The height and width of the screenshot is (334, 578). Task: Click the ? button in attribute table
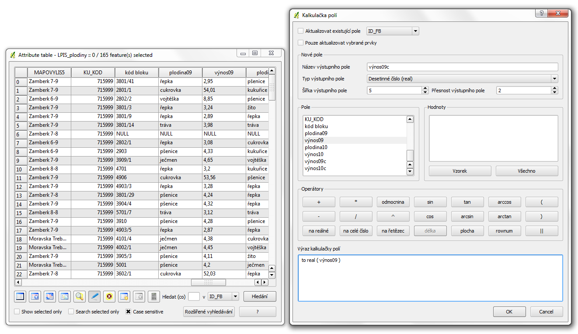(x=258, y=312)
